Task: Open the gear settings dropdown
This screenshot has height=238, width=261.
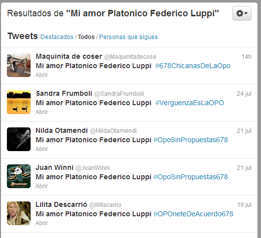Action: click(242, 13)
